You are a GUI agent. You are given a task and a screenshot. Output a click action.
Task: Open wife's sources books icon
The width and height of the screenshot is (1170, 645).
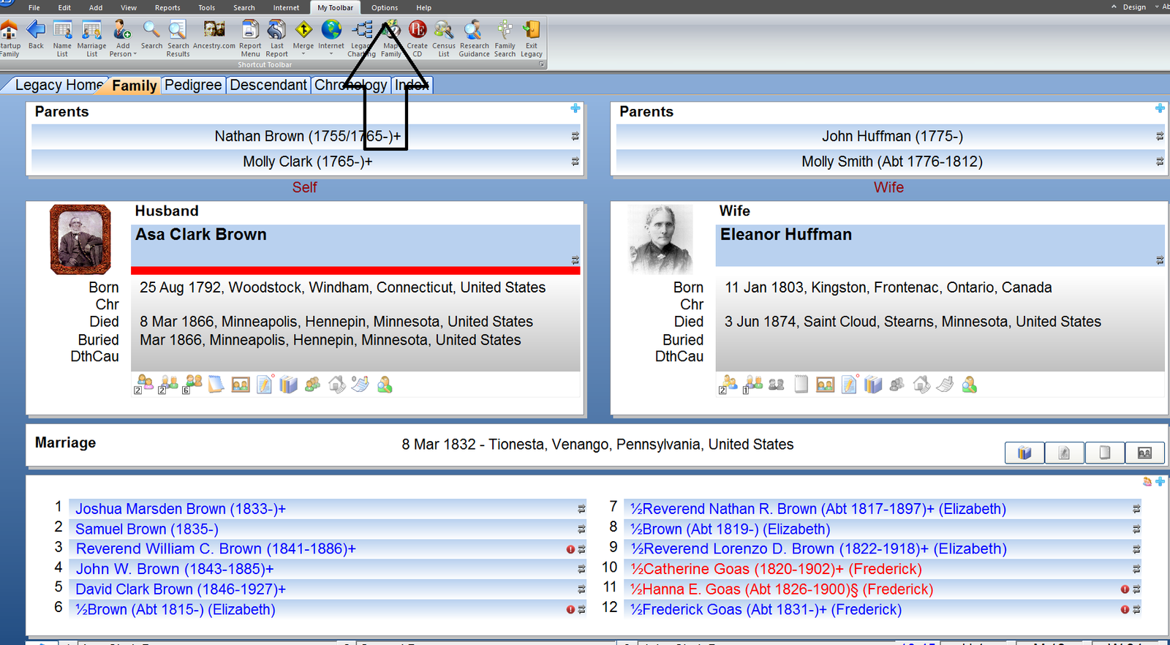tap(873, 384)
